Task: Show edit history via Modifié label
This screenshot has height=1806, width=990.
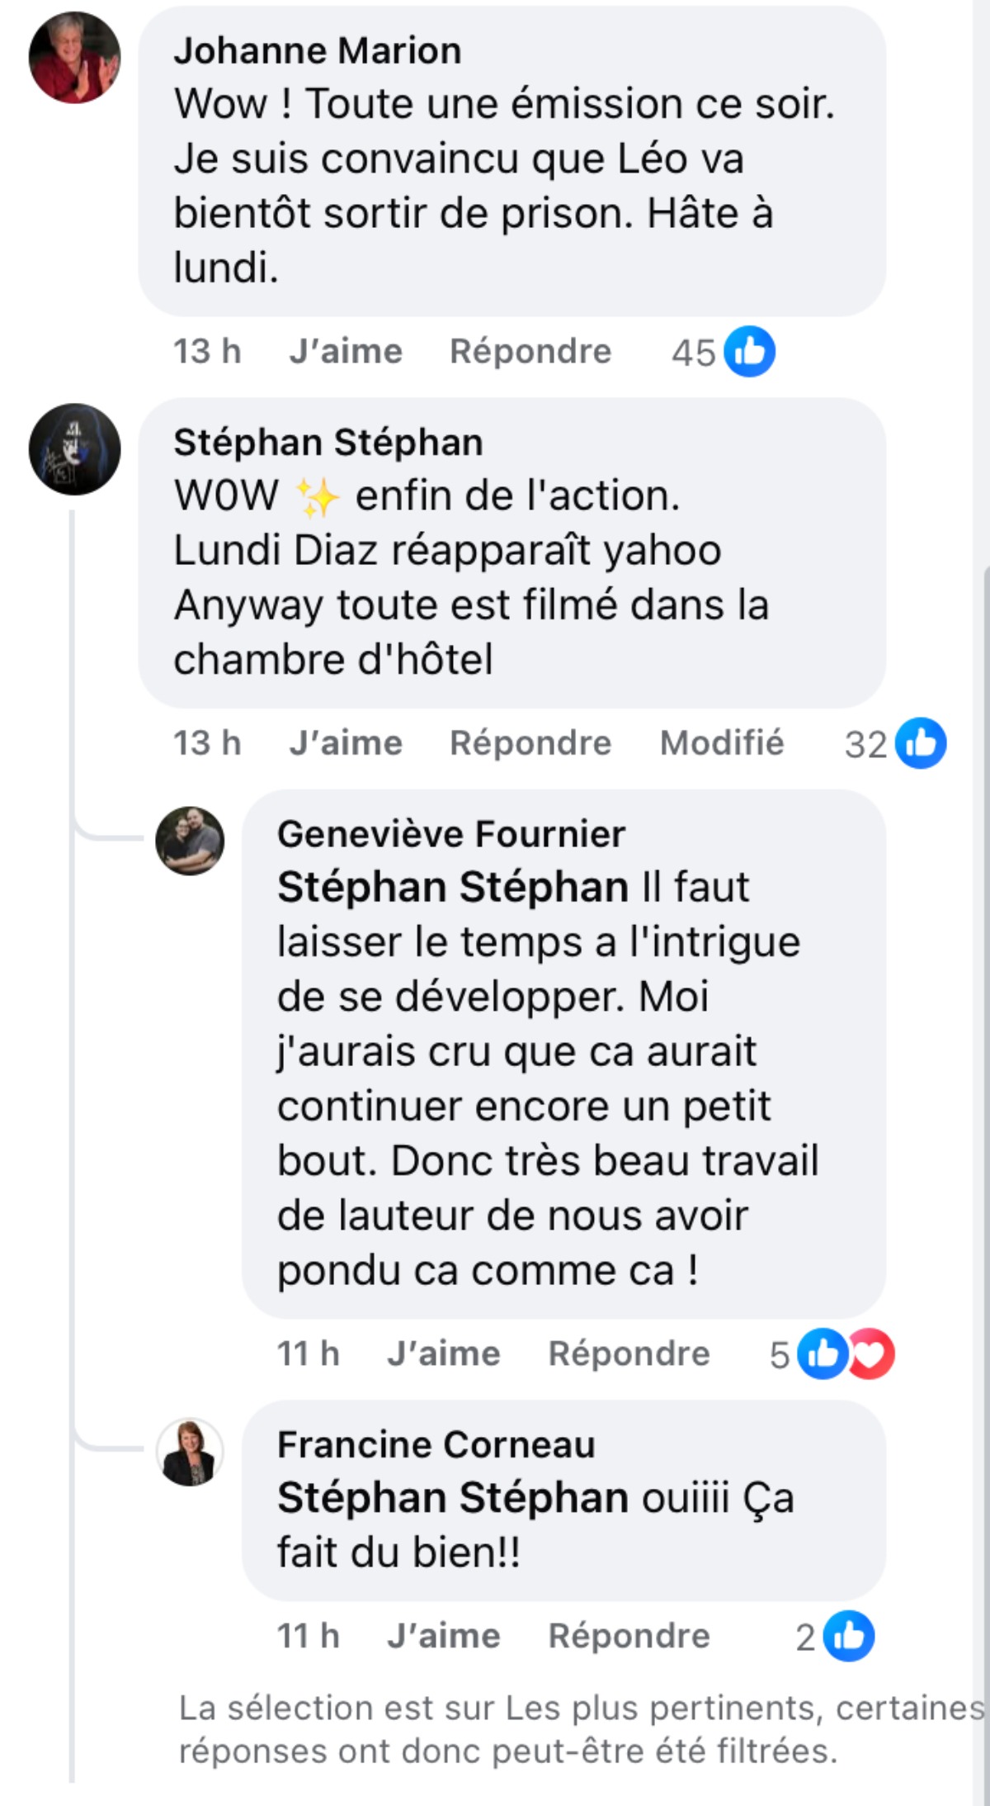Action: pos(722,743)
